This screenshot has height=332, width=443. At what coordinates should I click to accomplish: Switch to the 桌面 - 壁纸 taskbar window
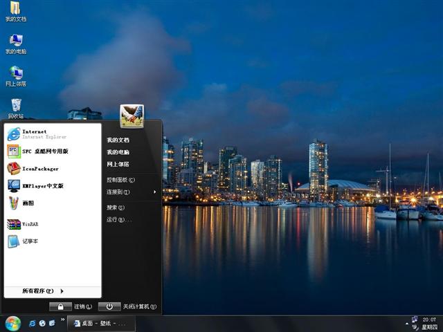point(101,324)
